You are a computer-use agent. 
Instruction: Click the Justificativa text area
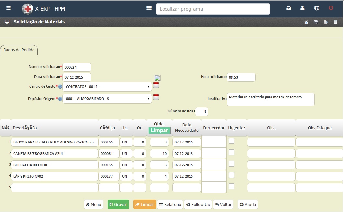click(271, 99)
